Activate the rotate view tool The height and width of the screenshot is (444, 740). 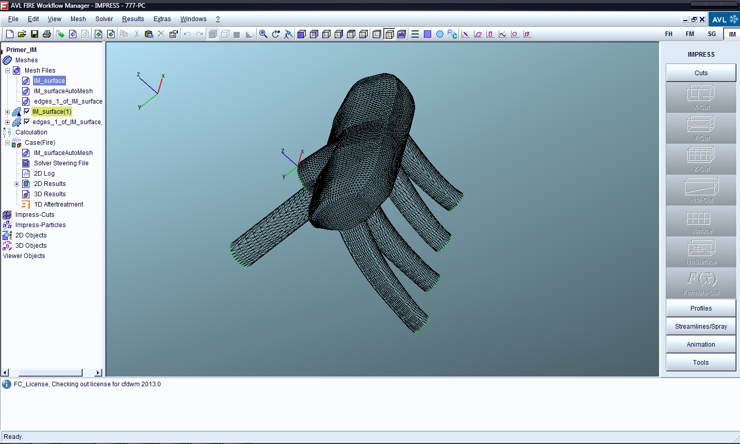coord(276,34)
